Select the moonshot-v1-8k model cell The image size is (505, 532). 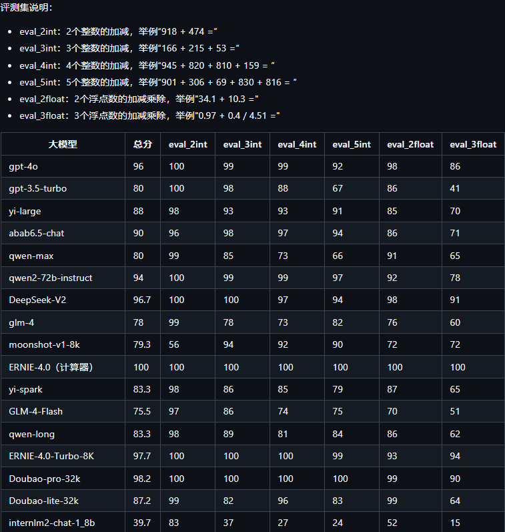[x=45, y=345]
